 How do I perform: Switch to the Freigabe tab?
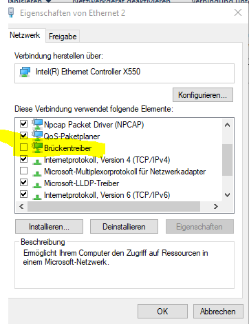(63, 37)
